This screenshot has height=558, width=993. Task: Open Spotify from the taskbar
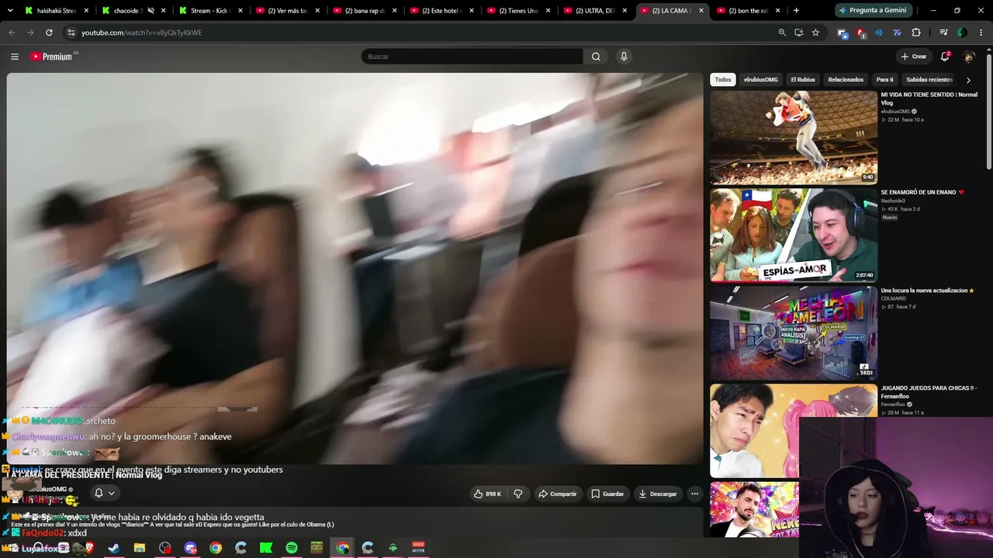(292, 548)
